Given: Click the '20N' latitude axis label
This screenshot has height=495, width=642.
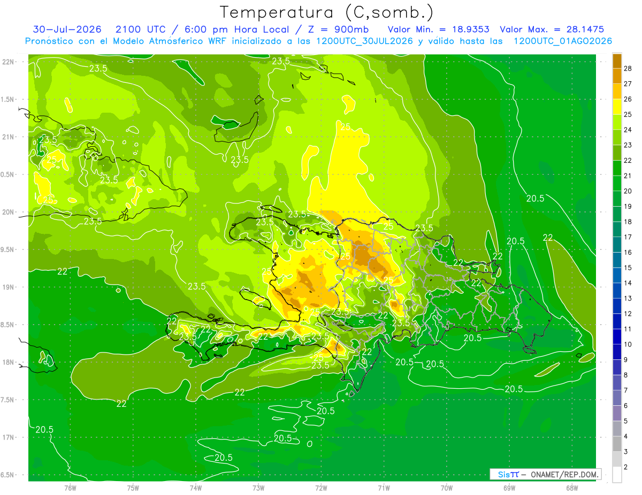Looking at the screenshot, I should pyautogui.click(x=8, y=212).
